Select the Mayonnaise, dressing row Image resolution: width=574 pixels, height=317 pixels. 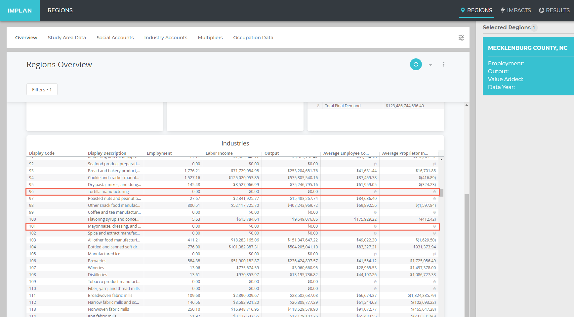pos(232,226)
